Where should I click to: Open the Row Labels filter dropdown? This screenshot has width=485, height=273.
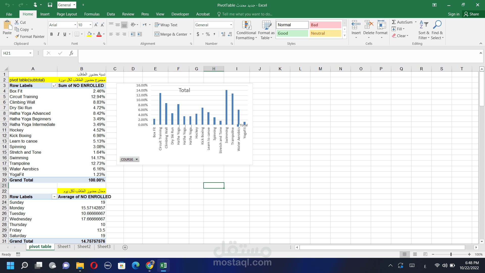click(x=54, y=85)
